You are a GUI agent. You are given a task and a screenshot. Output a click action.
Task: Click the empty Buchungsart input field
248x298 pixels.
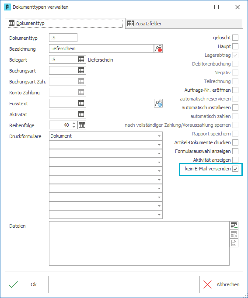coord(63,70)
